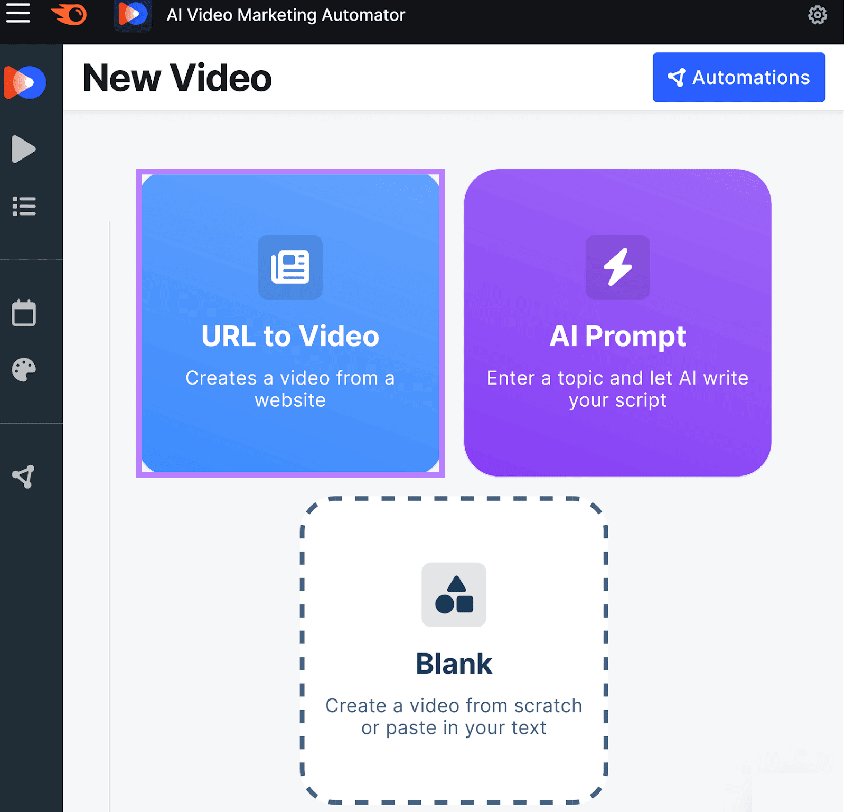The width and height of the screenshot is (845, 812).
Task: Select the play/videos icon in the sidebar
Action: pos(23,148)
